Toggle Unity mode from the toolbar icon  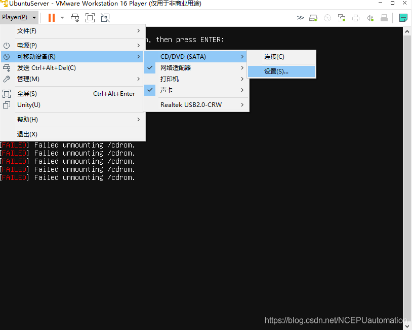pyautogui.click(x=105, y=18)
